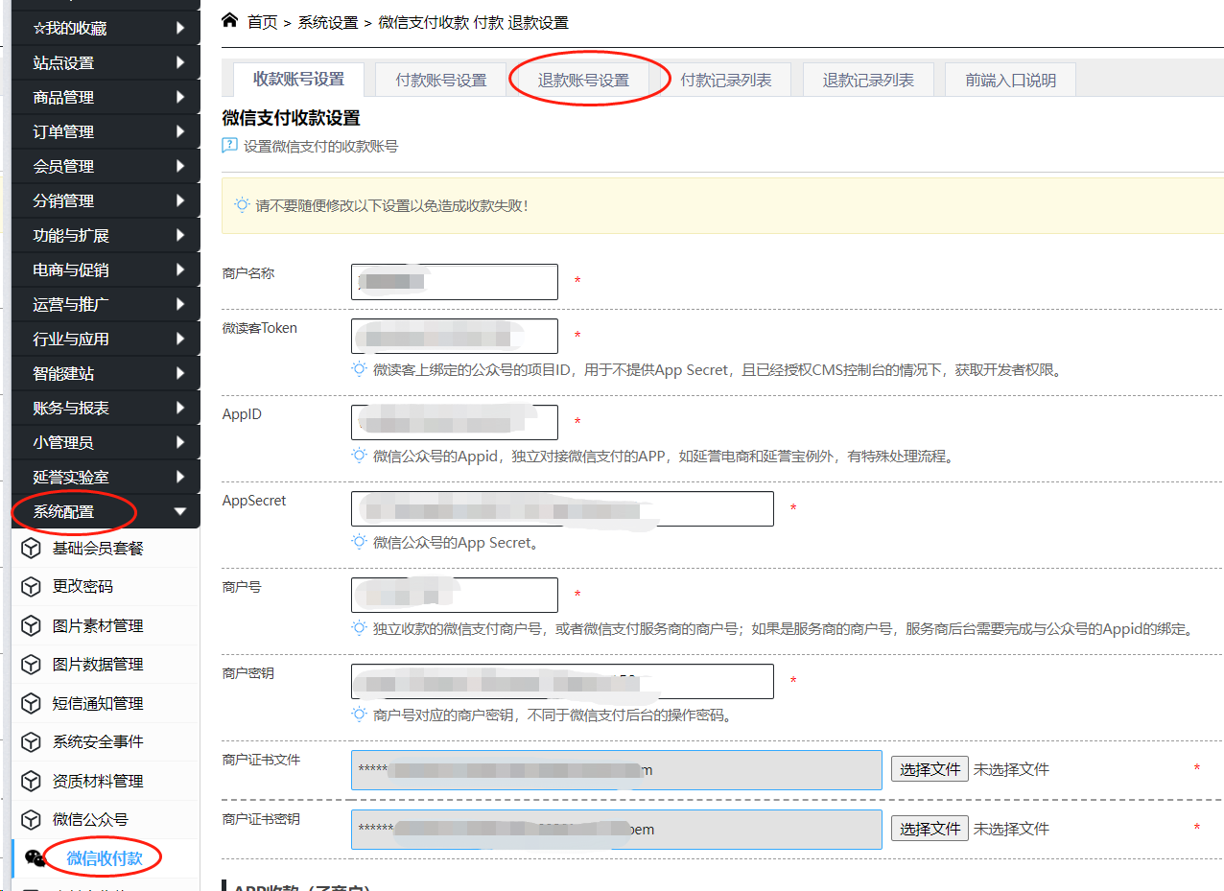Collapse the 系统配置 menu arrow
This screenshot has width=1224, height=891.
[x=180, y=511]
